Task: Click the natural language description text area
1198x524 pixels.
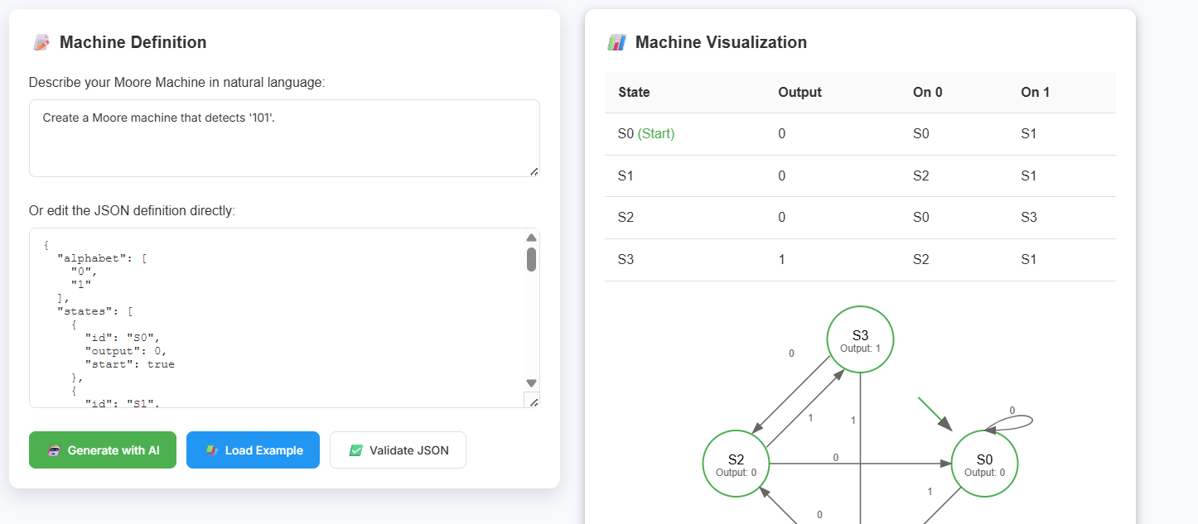Action: coord(284,137)
